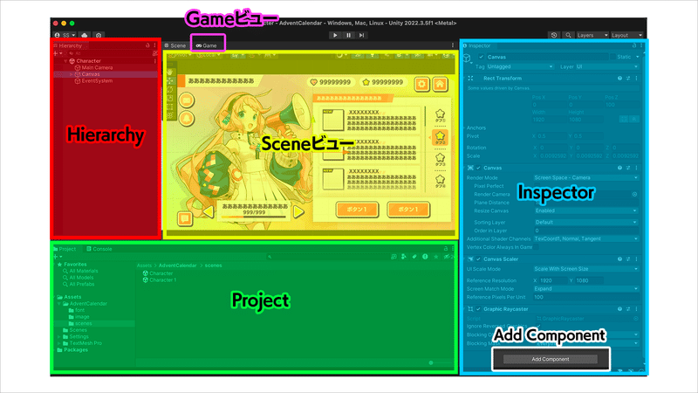
Task: Toggle the Canvas Scaler enabled checkbox
Action: tap(478, 259)
